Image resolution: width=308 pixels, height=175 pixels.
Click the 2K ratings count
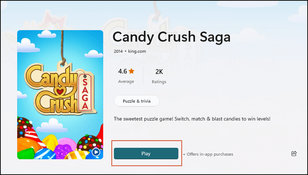click(159, 72)
